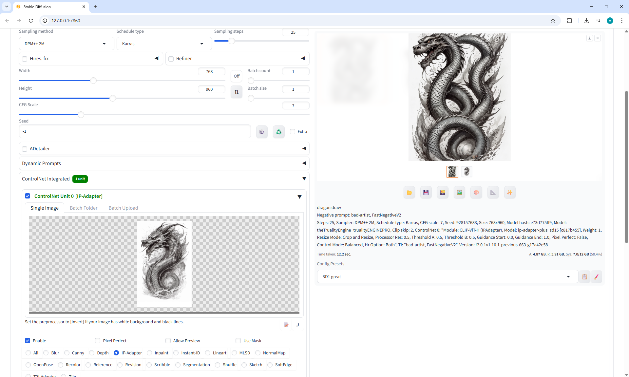Click the CFG Scale slider handle
The width and height of the screenshot is (629, 377).
point(81,115)
